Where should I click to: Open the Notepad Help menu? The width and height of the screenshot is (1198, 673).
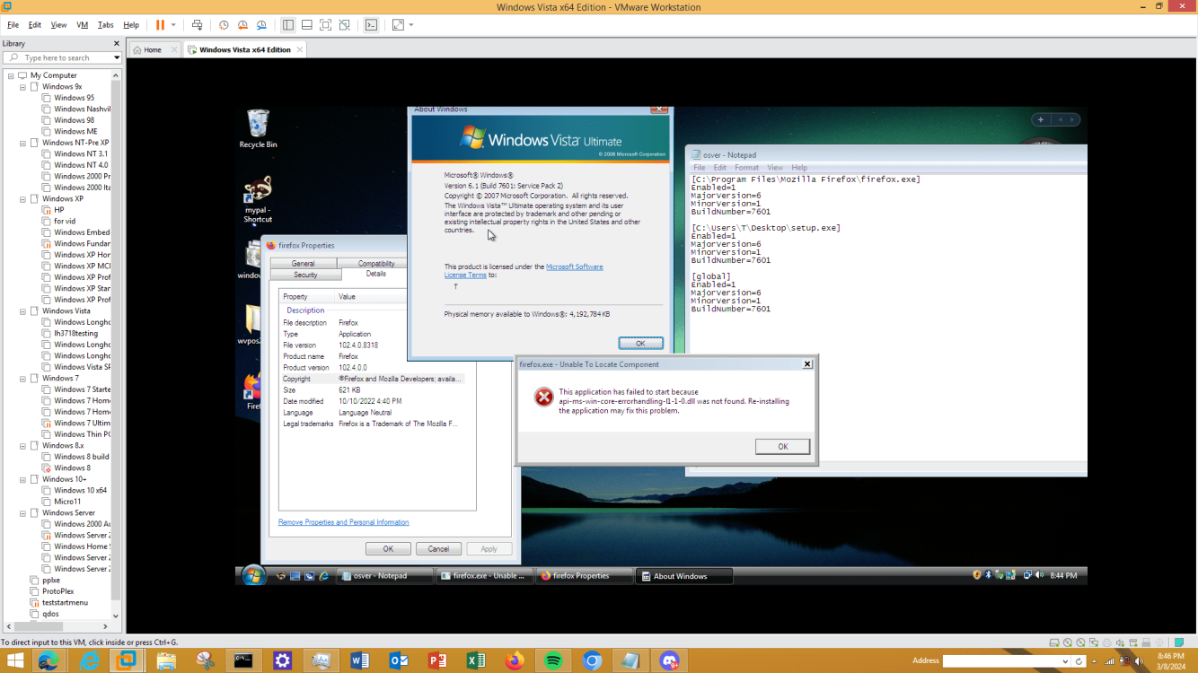click(x=798, y=168)
